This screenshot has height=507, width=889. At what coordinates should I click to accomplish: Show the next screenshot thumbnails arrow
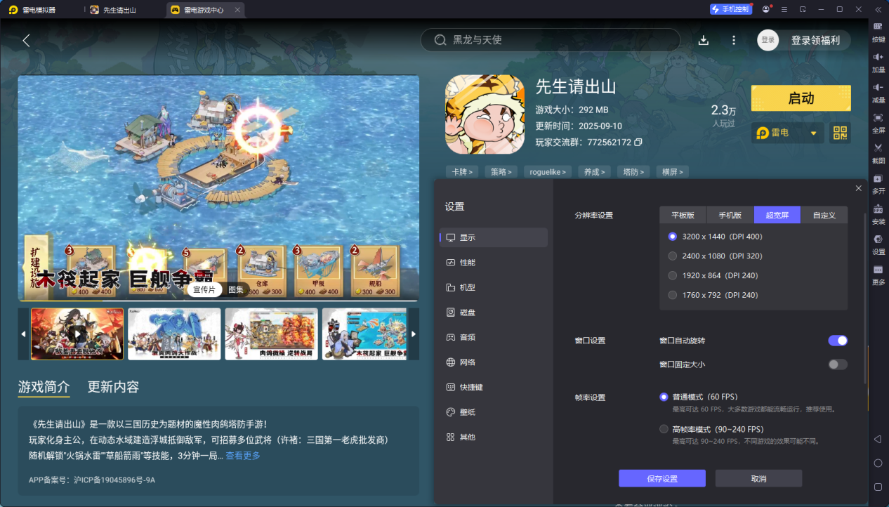point(414,334)
